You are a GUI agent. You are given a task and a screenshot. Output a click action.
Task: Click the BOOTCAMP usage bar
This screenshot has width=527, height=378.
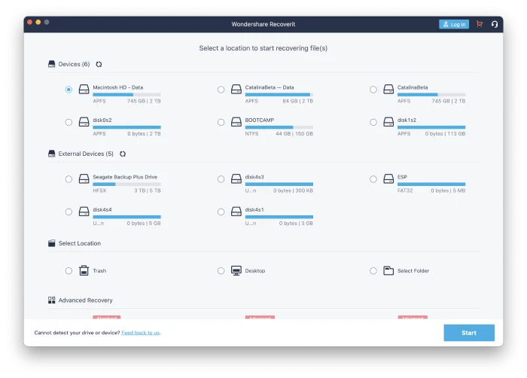(279, 127)
